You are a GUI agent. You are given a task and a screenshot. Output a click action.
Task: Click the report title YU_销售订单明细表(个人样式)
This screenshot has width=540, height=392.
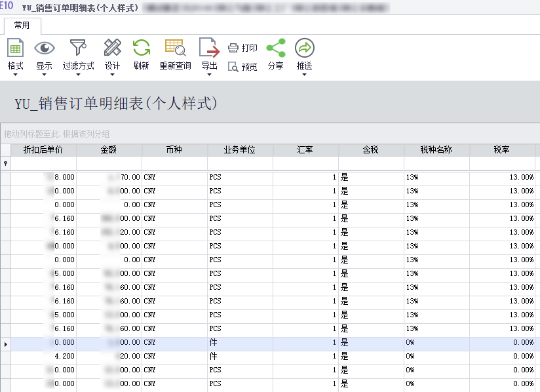pyautogui.click(x=116, y=104)
